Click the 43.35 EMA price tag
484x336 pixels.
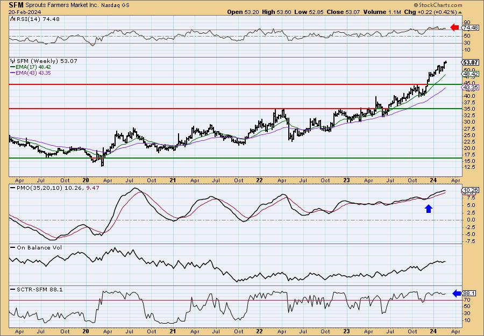click(x=471, y=88)
